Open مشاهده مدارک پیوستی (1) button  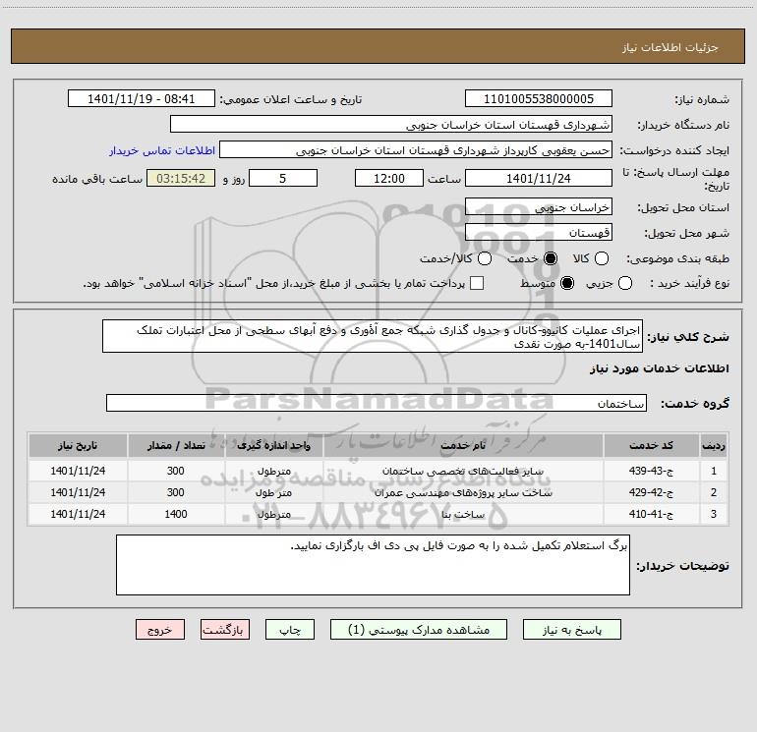(419, 630)
